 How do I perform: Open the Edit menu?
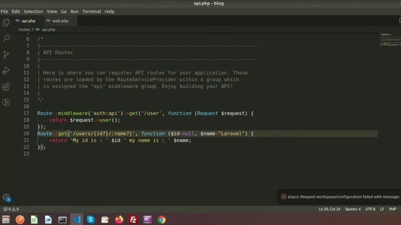[x=16, y=11]
